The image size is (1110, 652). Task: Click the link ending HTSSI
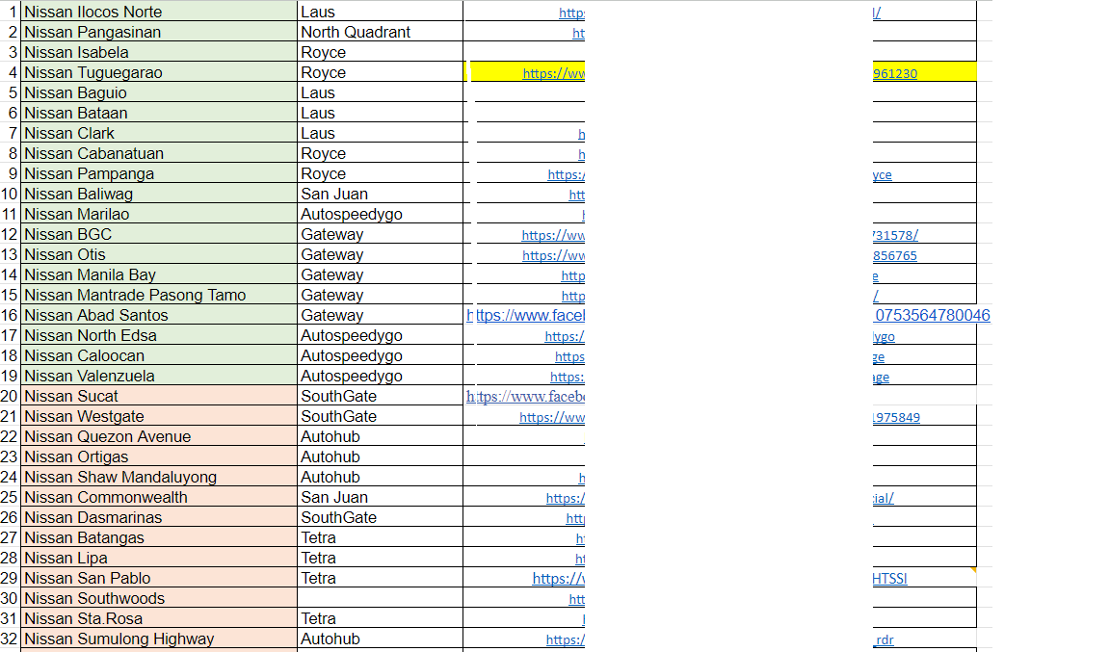click(890, 579)
